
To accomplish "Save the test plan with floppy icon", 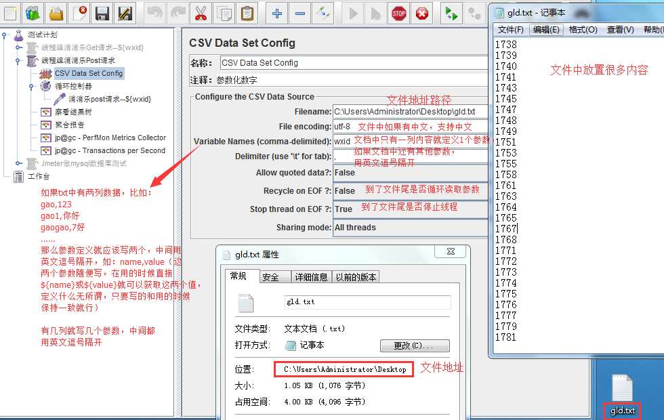I will point(102,13).
